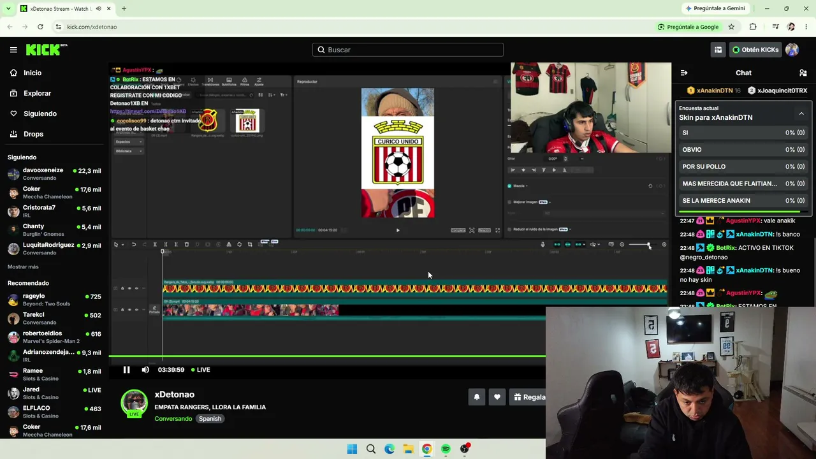Image resolution: width=816 pixels, height=459 pixels.
Task: Open Tarekcl recommended channel
Action: [x=54, y=318]
